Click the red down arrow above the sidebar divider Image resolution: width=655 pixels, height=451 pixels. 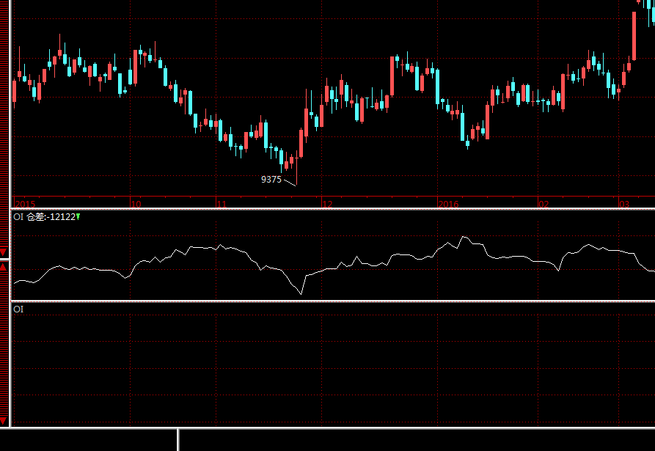pyautogui.click(x=4, y=252)
